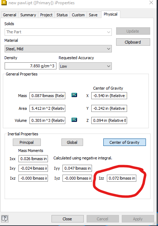Viewport: 158px width, 226px height.
Task: Select the Global inertial properties button
Action: (x=72, y=142)
